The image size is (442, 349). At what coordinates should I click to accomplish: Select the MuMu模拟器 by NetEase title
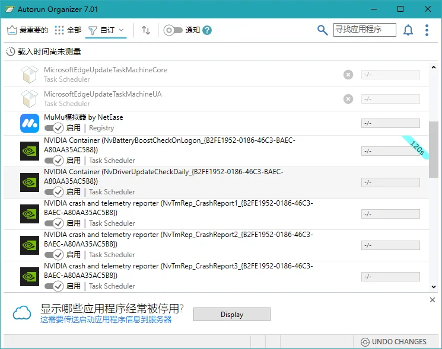84,117
